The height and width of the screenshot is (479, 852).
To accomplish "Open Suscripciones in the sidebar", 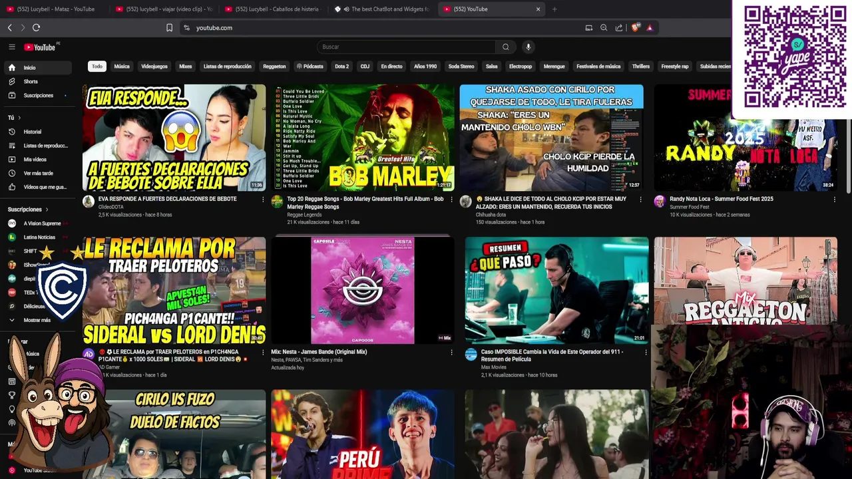I will coord(37,95).
